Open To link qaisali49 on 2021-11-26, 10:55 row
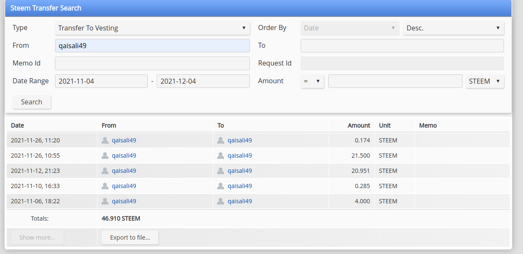The image size is (523, 254). tap(240, 156)
